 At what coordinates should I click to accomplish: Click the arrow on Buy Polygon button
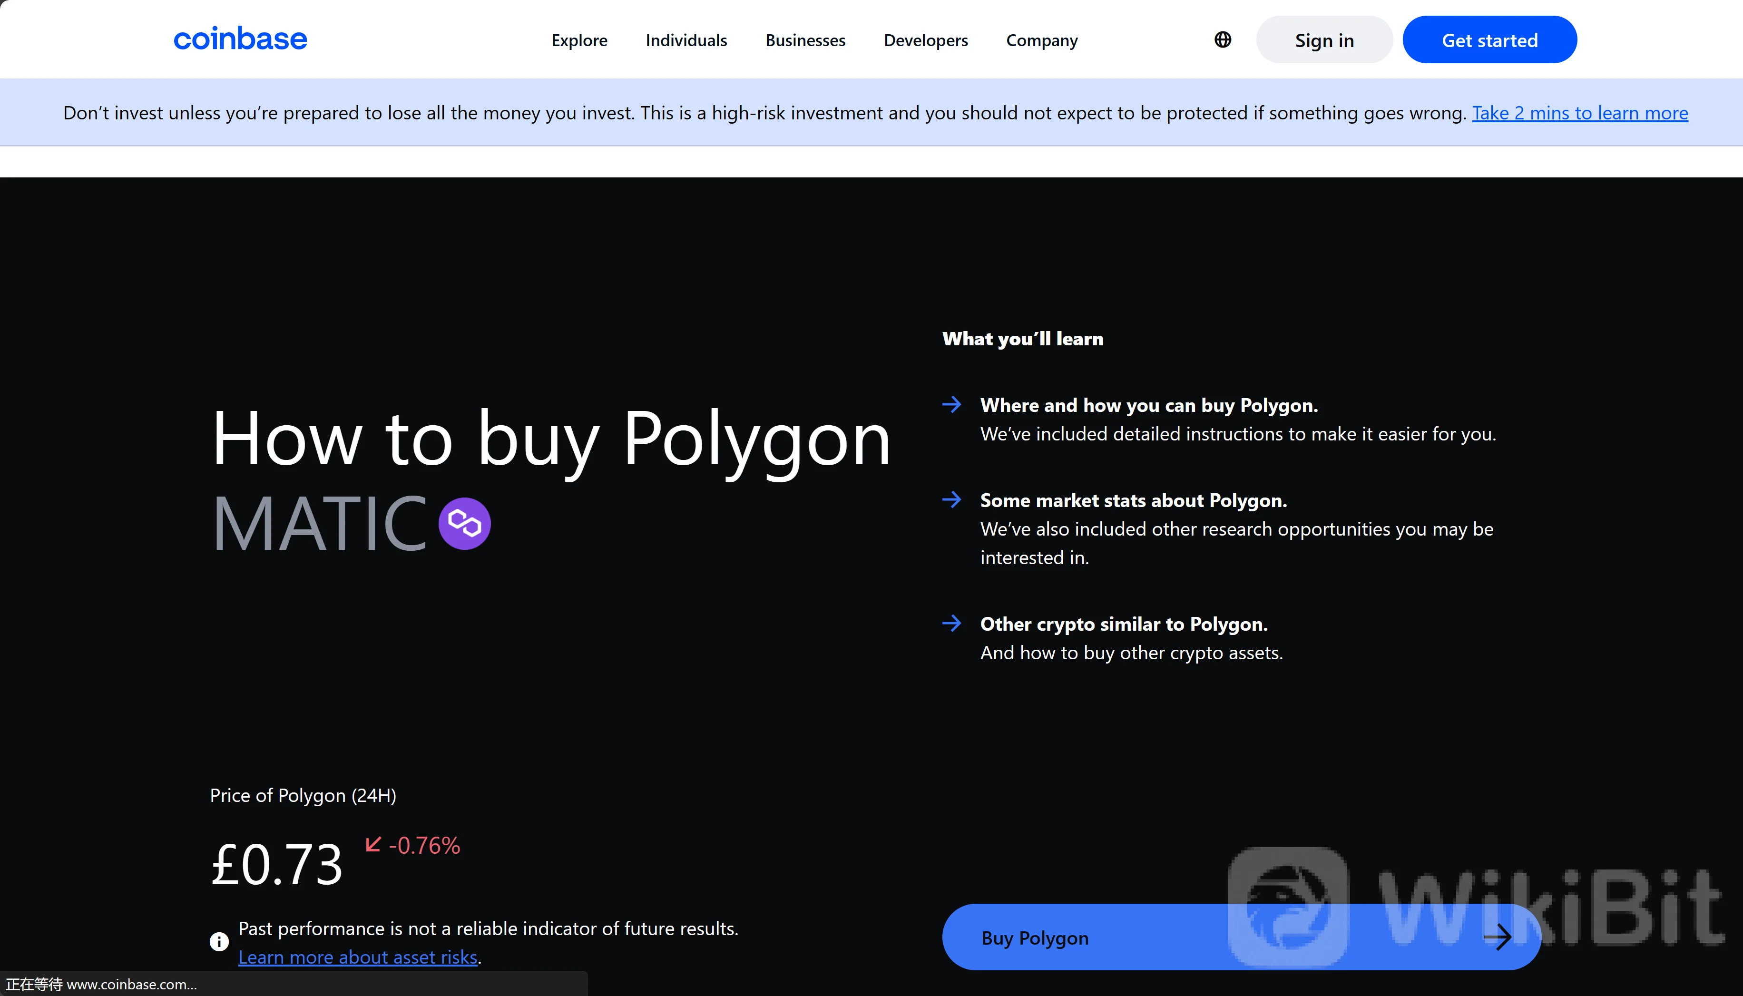(x=1498, y=937)
